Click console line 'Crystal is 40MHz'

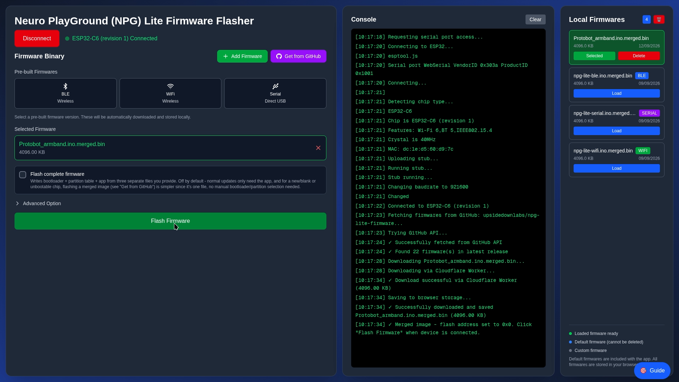pyautogui.click(x=395, y=140)
